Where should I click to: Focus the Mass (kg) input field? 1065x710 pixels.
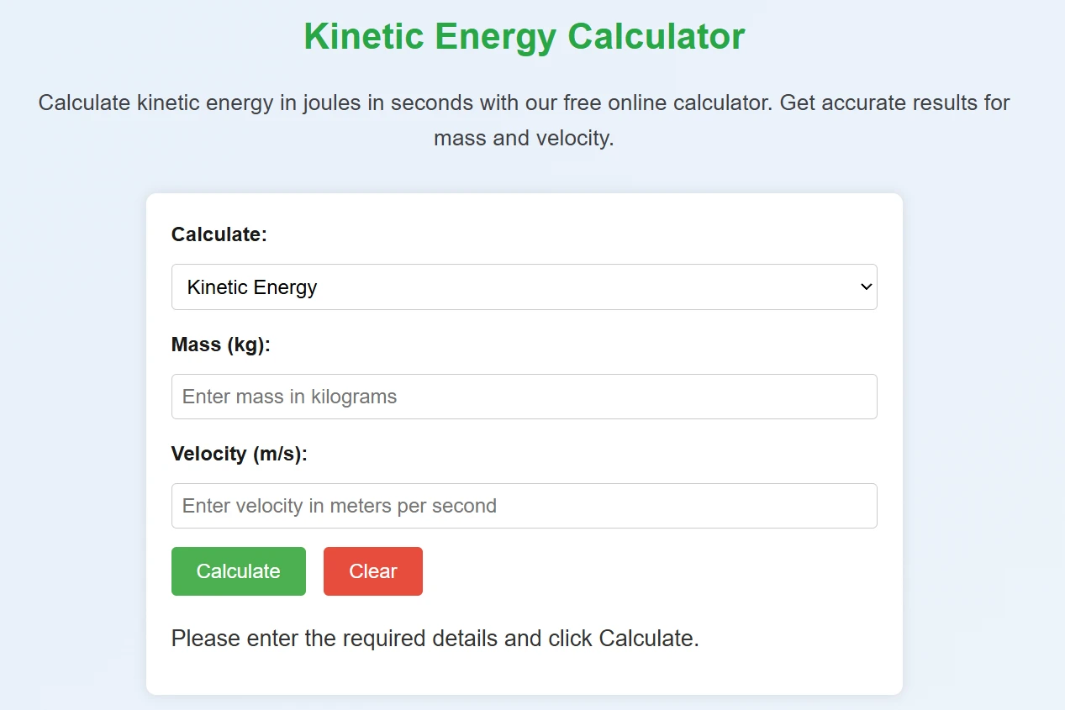click(x=524, y=397)
